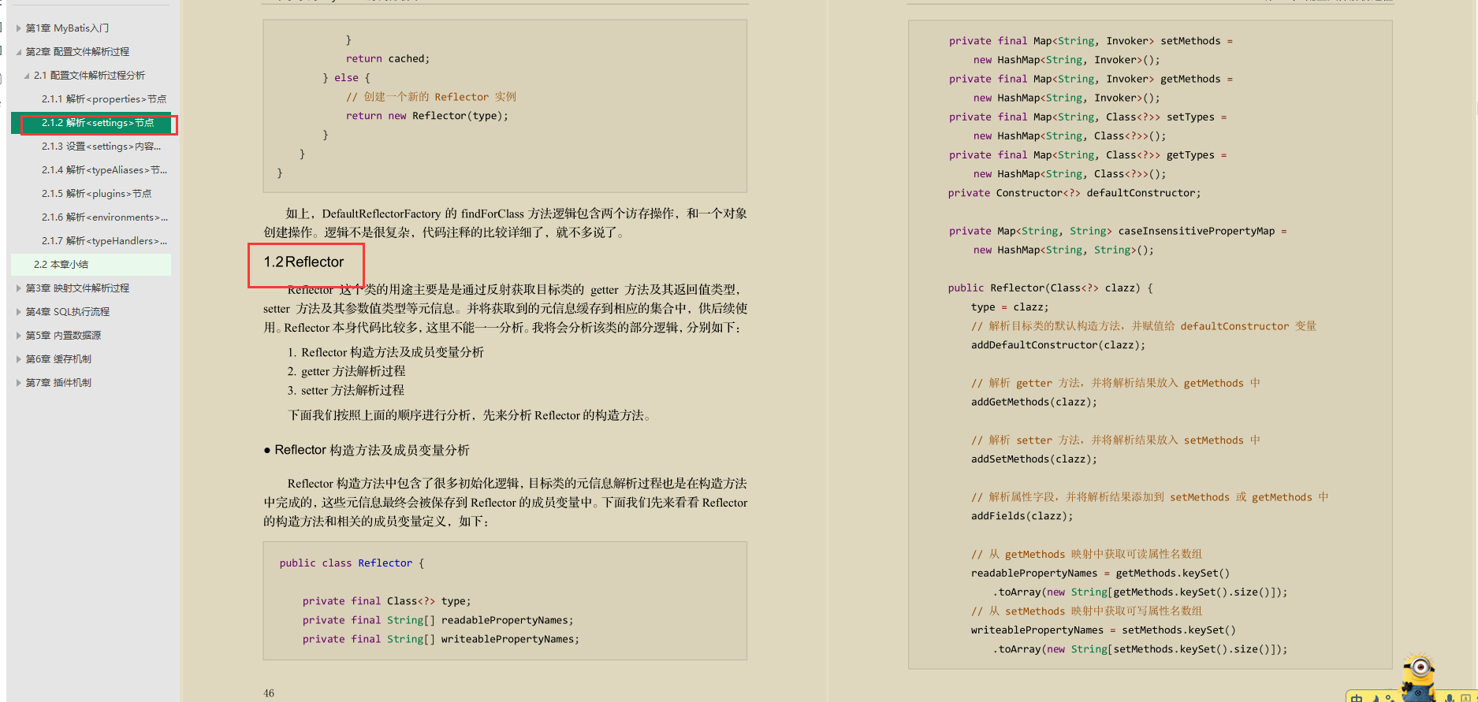
Task: Expand the 第3章 映射文件解析过程 arrow
Action: click(19, 288)
